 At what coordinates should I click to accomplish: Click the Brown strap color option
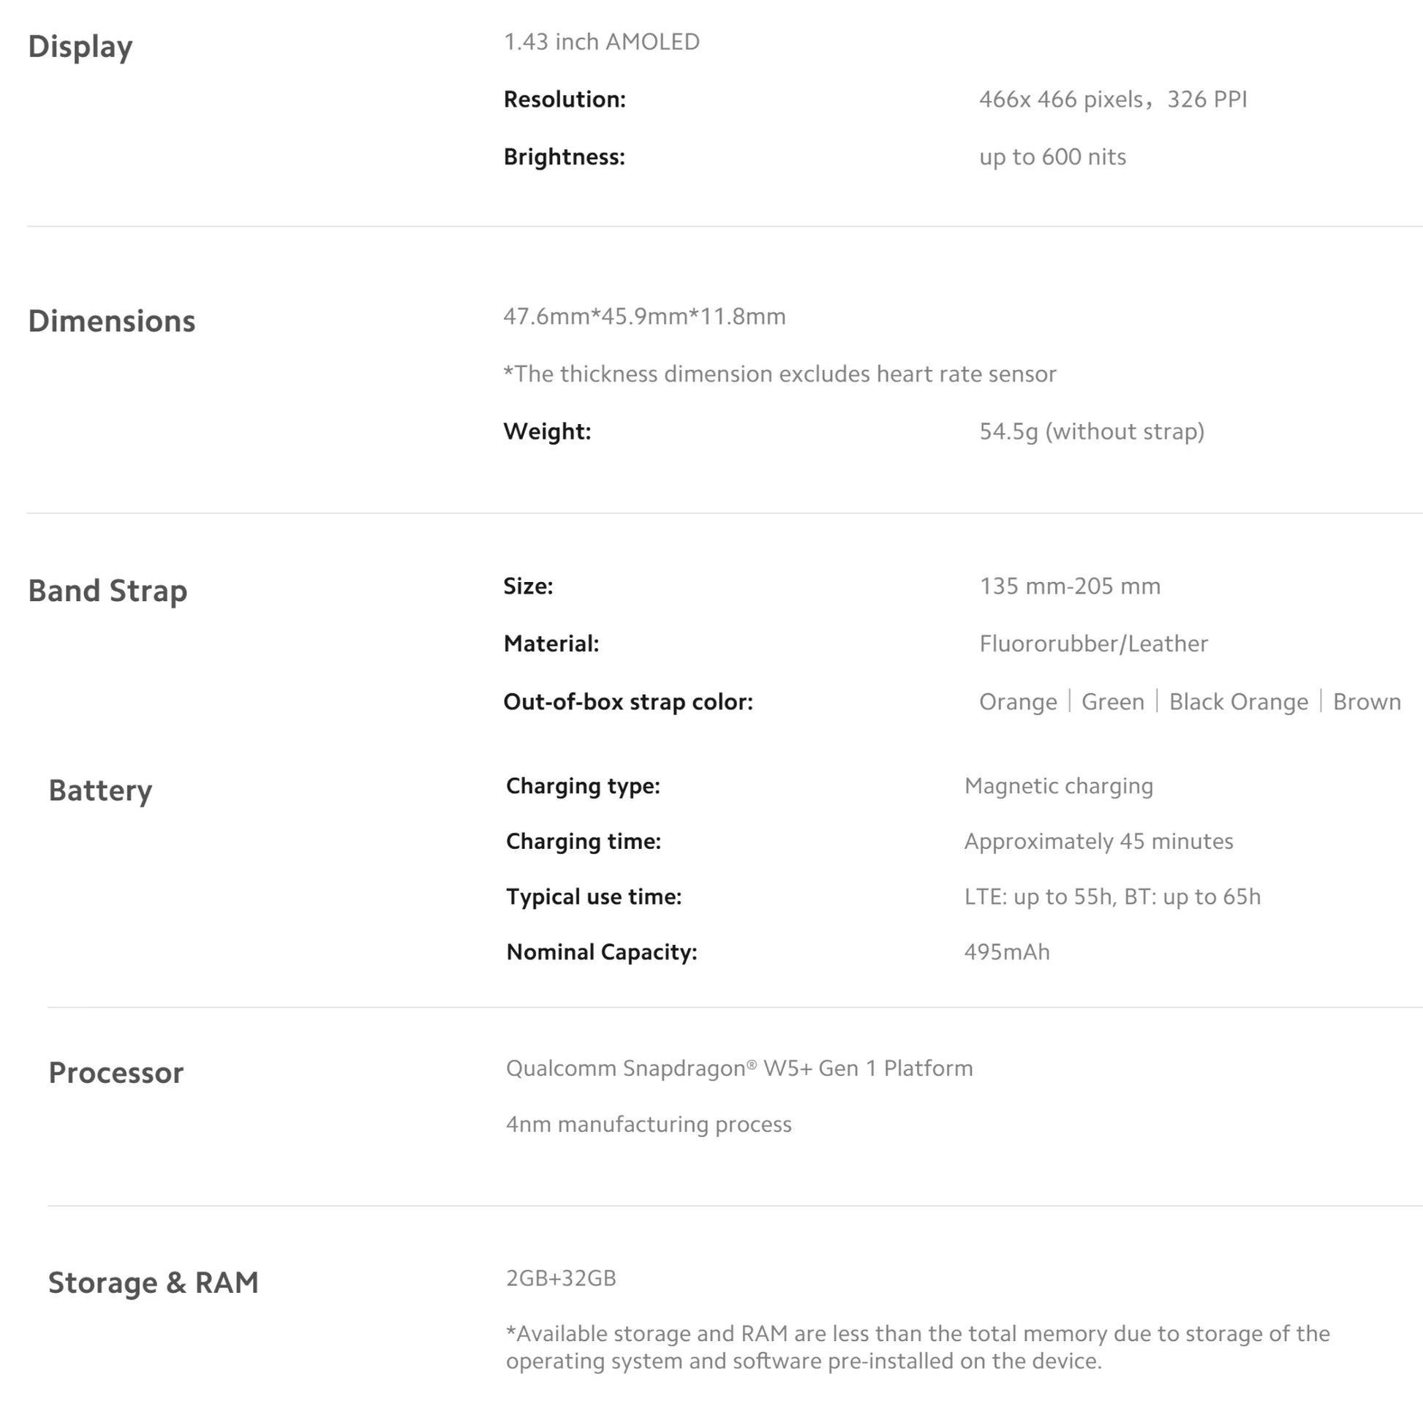coord(1367,702)
